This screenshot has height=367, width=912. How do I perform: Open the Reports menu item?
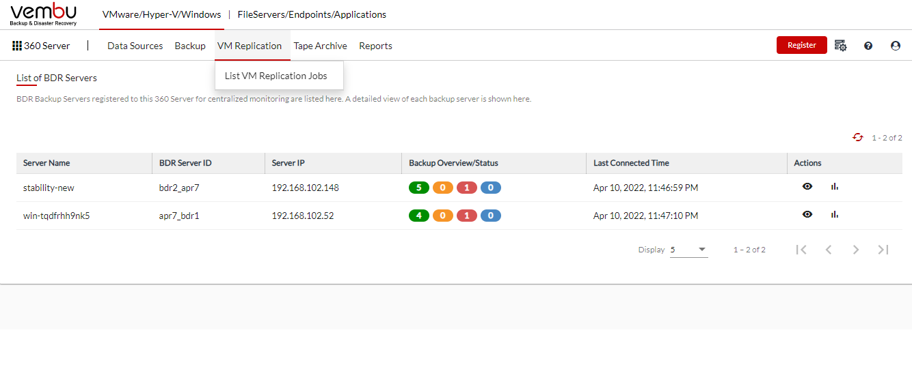point(375,46)
